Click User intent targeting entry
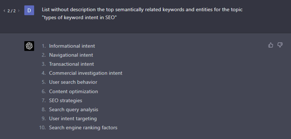 tap(73, 118)
